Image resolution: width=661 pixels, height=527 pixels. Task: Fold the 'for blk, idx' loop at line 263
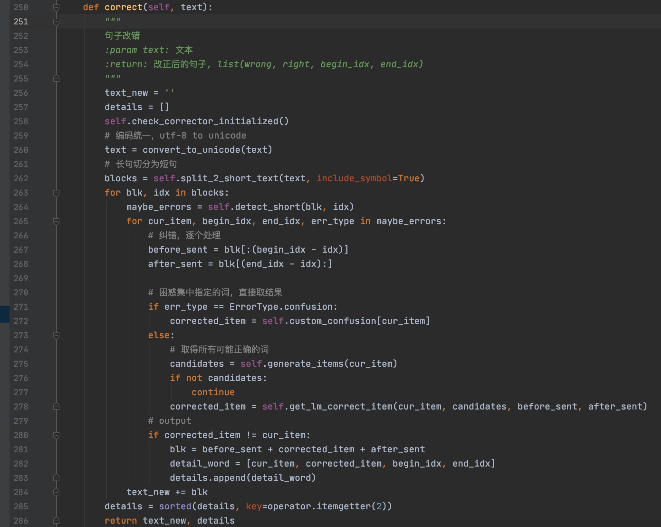coord(56,193)
